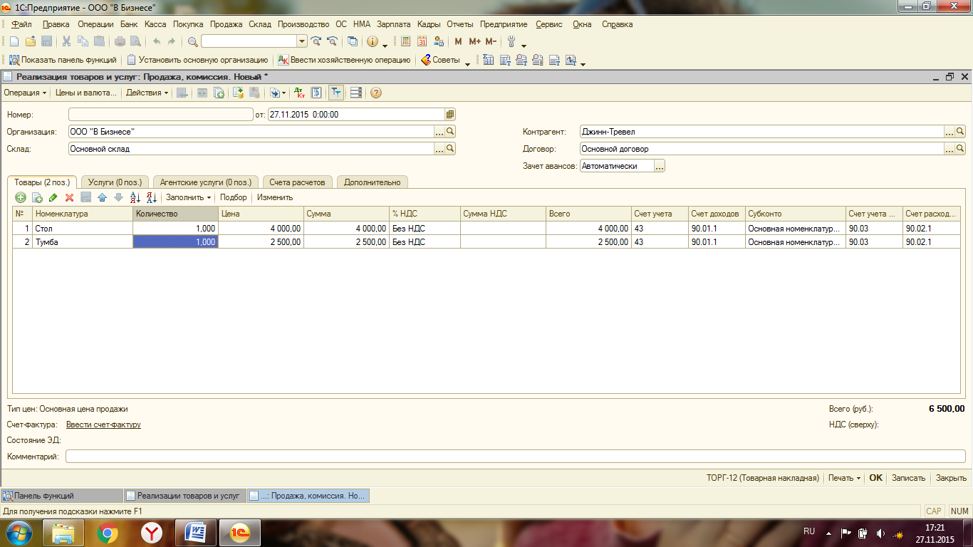Screen dimensions: 973x547
Task: Click ТОРГ-12 (Товарная накладная) button
Action: pyautogui.click(x=762, y=478)
